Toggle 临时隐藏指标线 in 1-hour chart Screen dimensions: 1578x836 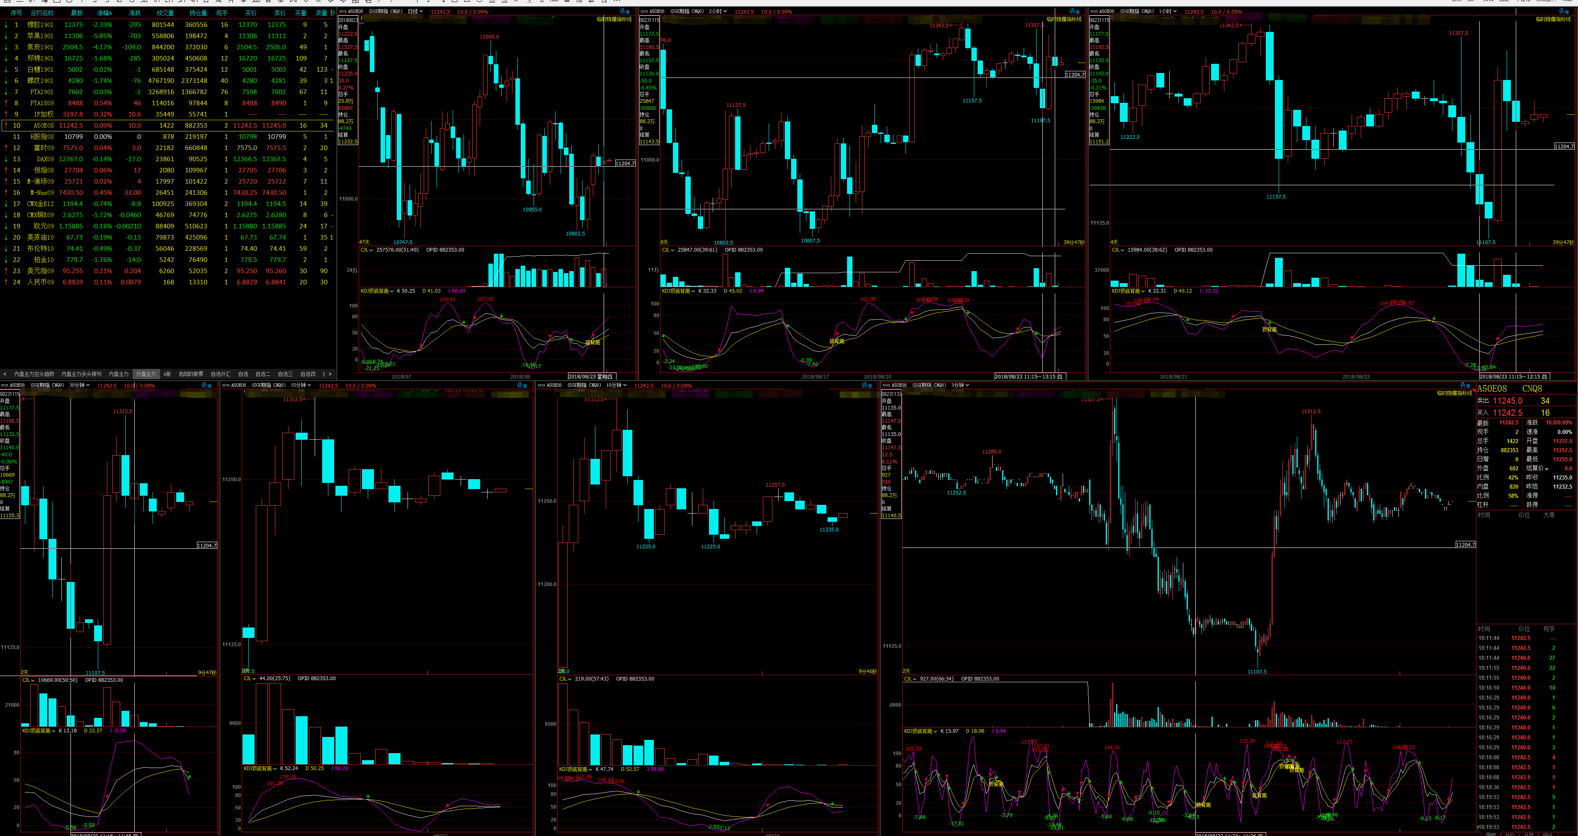pyautogui.click(x=1554, y=19)
